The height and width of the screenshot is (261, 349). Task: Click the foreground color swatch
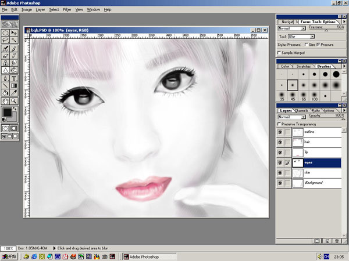click(x=7, y=112)
